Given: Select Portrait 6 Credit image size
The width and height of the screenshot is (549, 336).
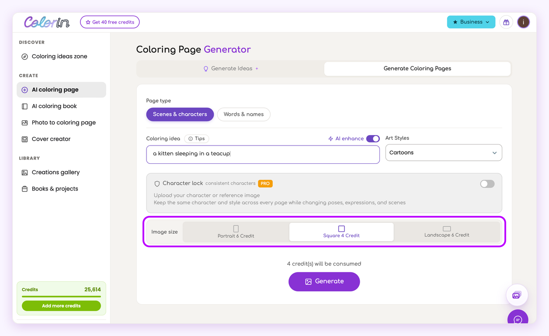Looking at the screenshot, I should [236, 232].
